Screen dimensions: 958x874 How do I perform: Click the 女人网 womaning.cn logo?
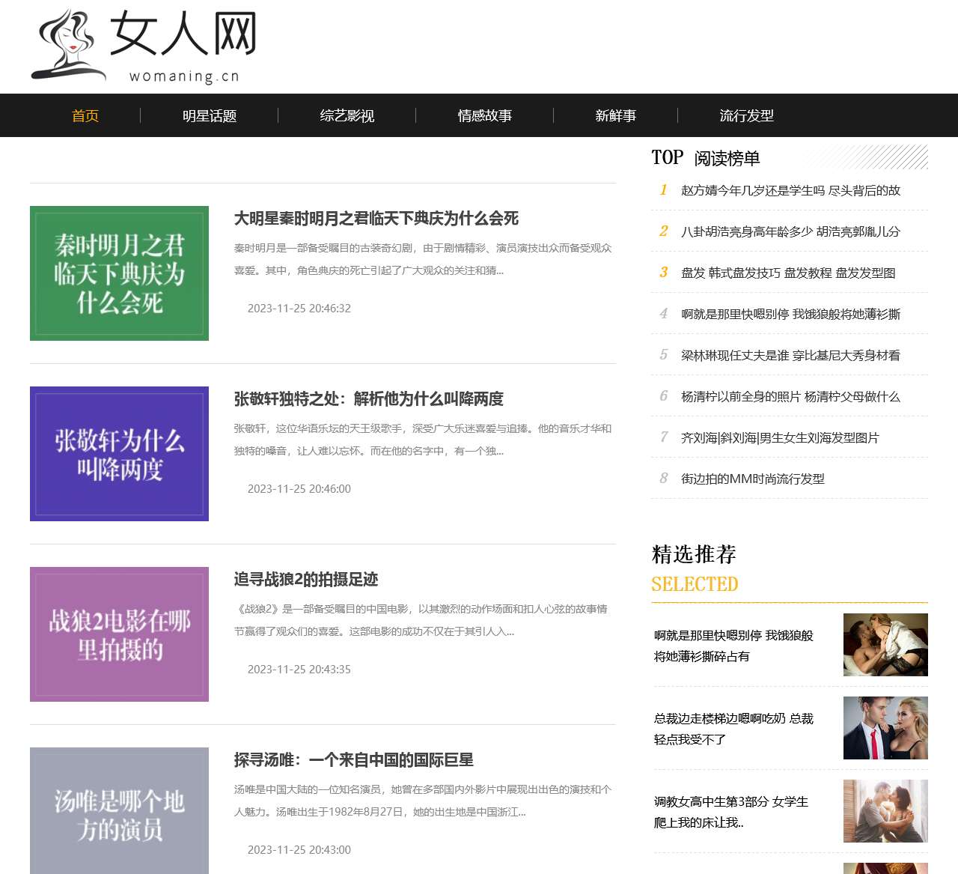(144, 46)
